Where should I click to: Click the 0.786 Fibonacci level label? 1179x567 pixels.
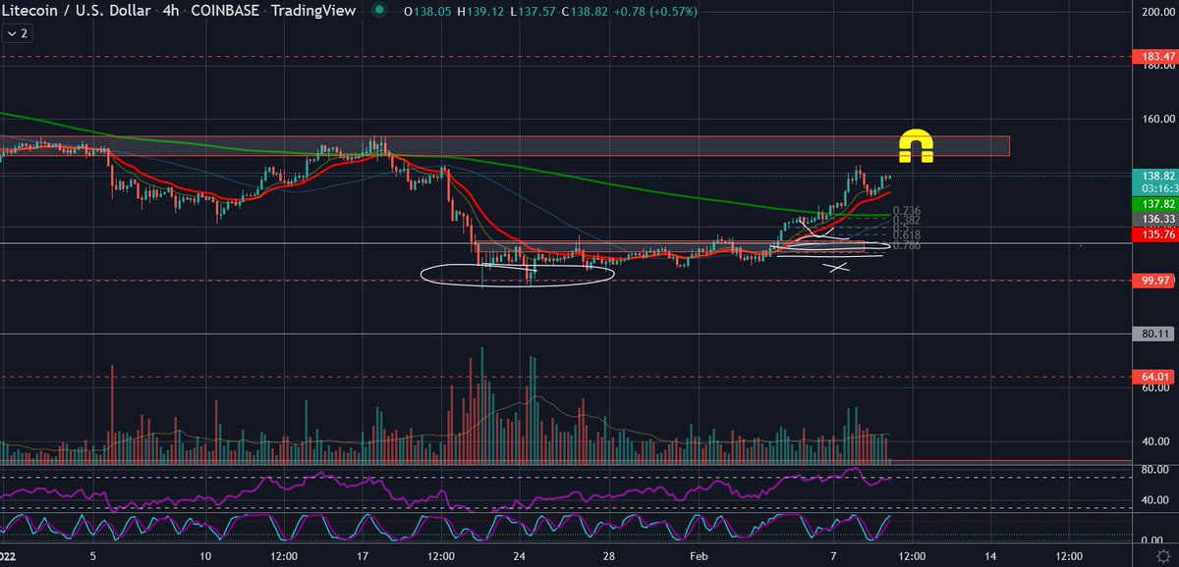(907, 245)
